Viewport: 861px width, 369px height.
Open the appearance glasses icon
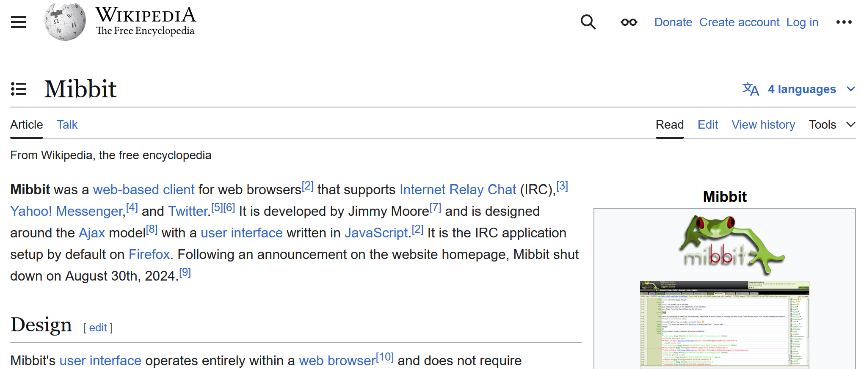point(629,22)
